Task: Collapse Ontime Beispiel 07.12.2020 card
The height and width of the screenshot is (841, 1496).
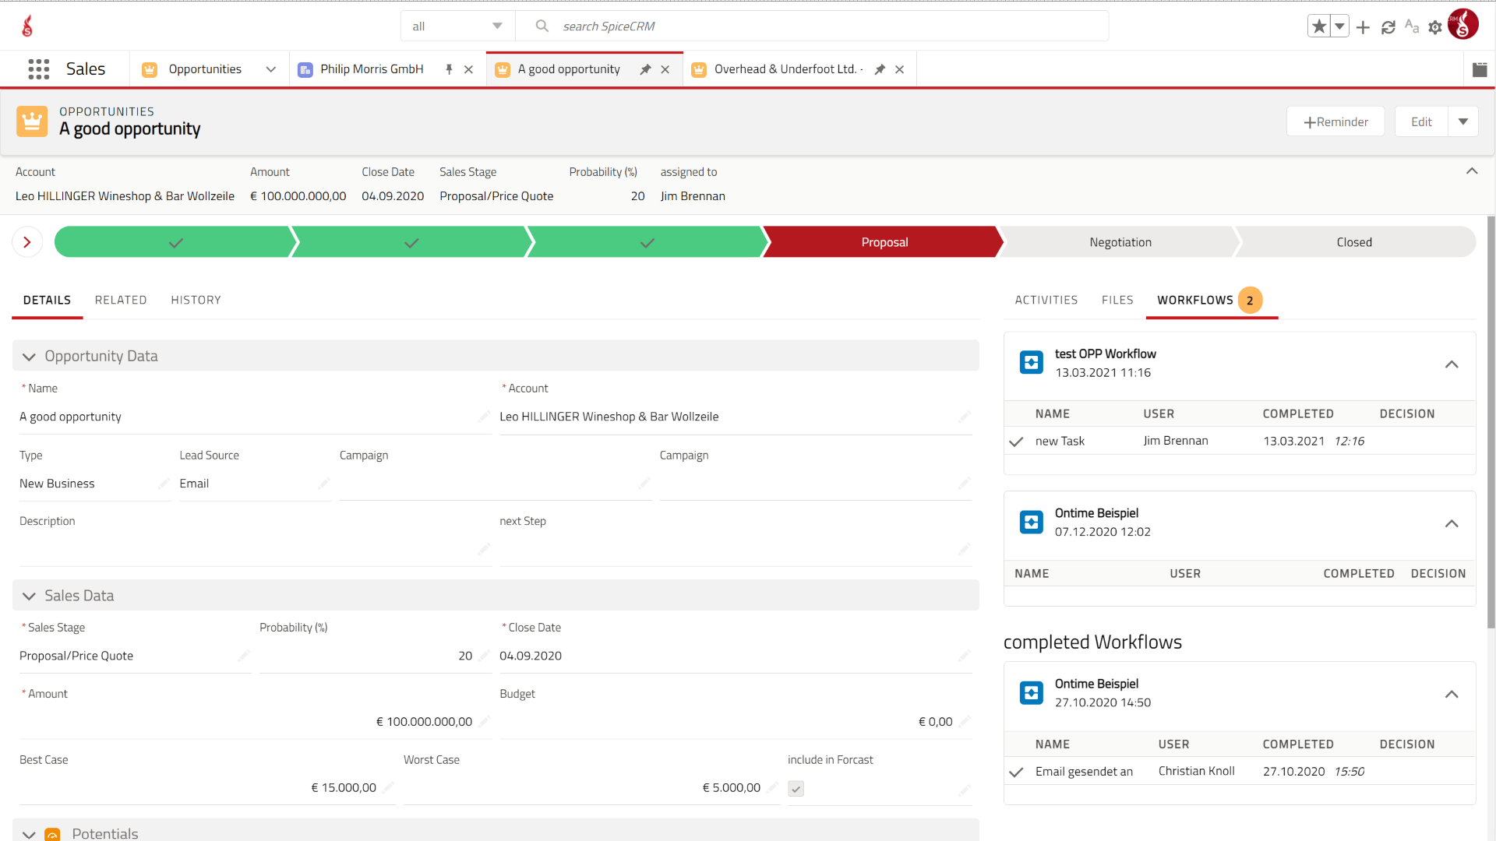Action: pos(1452,523)
